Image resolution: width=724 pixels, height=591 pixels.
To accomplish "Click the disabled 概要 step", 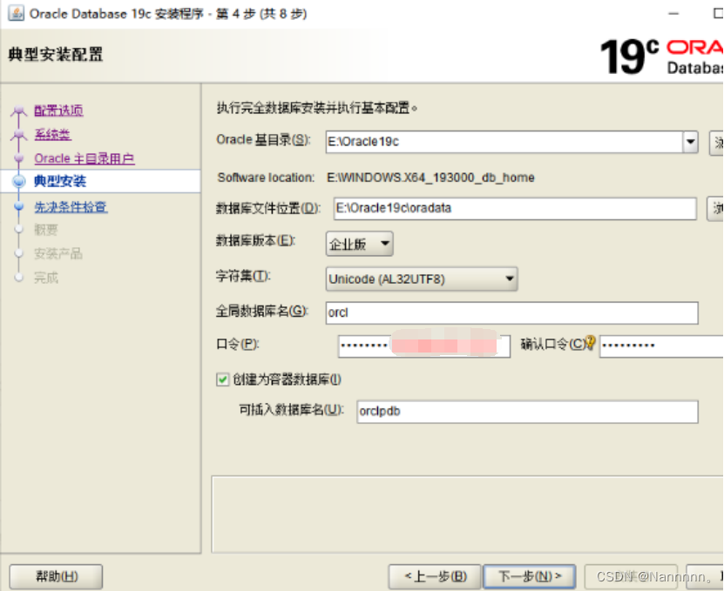I will [45, 229].
